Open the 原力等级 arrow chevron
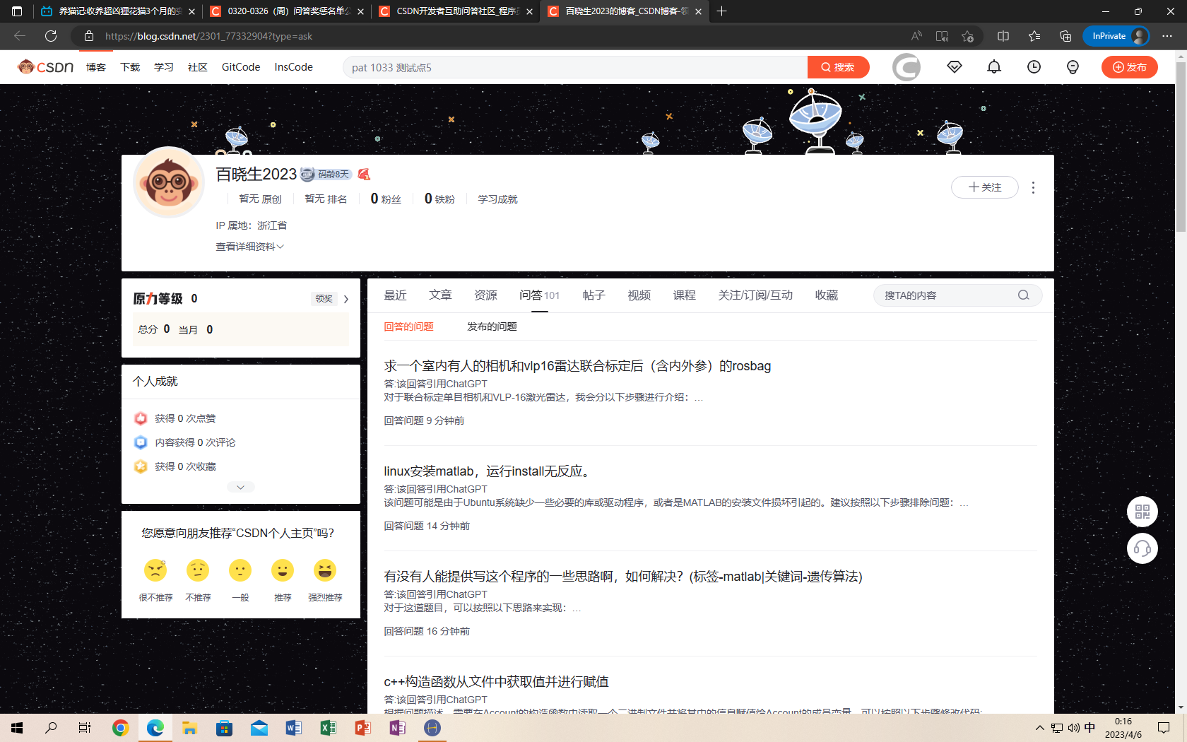 pos(346,299)
